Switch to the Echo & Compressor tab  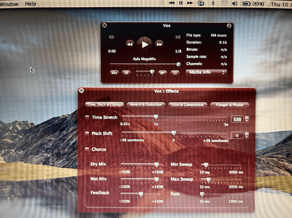click(x=188, y=105)
